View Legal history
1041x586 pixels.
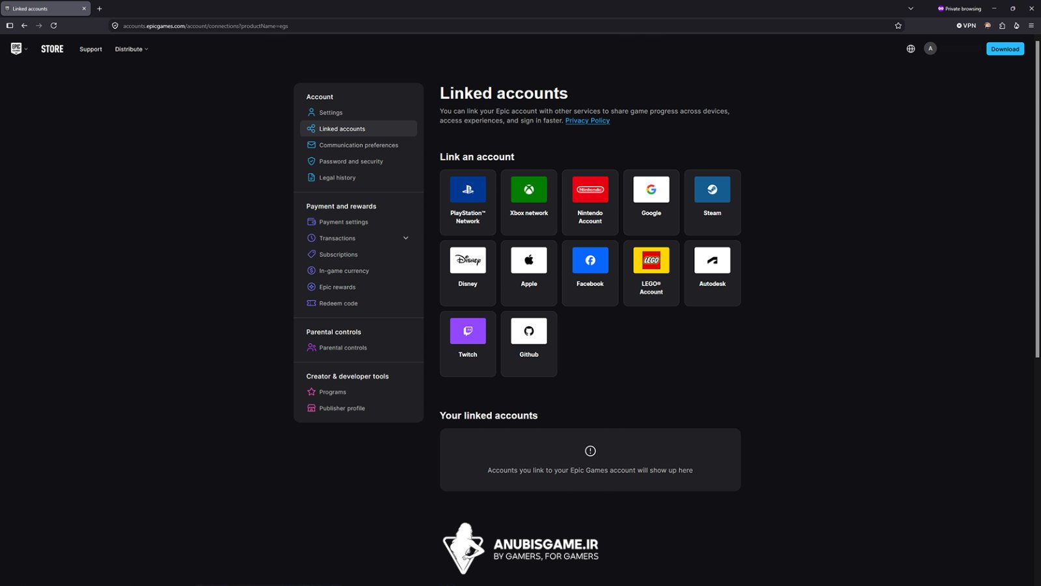(358, 178)
